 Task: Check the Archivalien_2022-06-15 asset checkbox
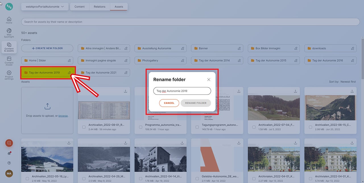tap(310, 127)
